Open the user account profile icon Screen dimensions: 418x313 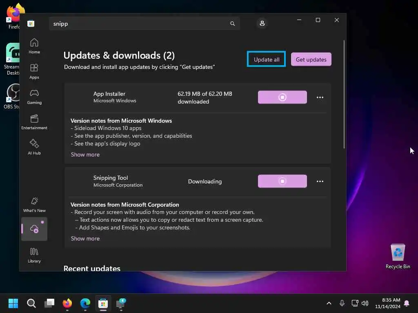(x=262, y=23)
